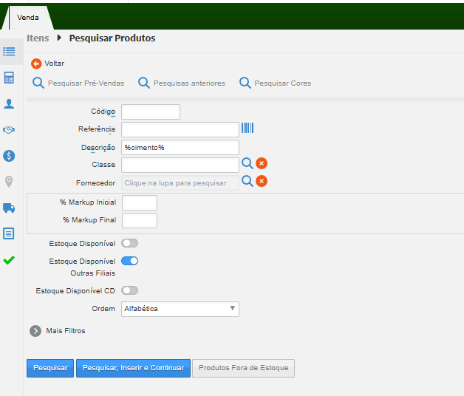Click the green checkmark finalize icon
464x396 pixels.
(9, 260)
